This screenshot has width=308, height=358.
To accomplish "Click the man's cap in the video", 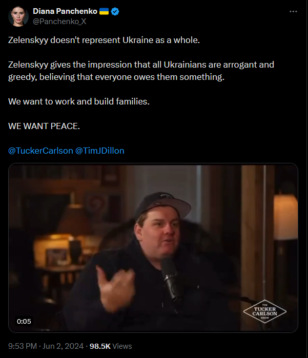I will 163,205.
